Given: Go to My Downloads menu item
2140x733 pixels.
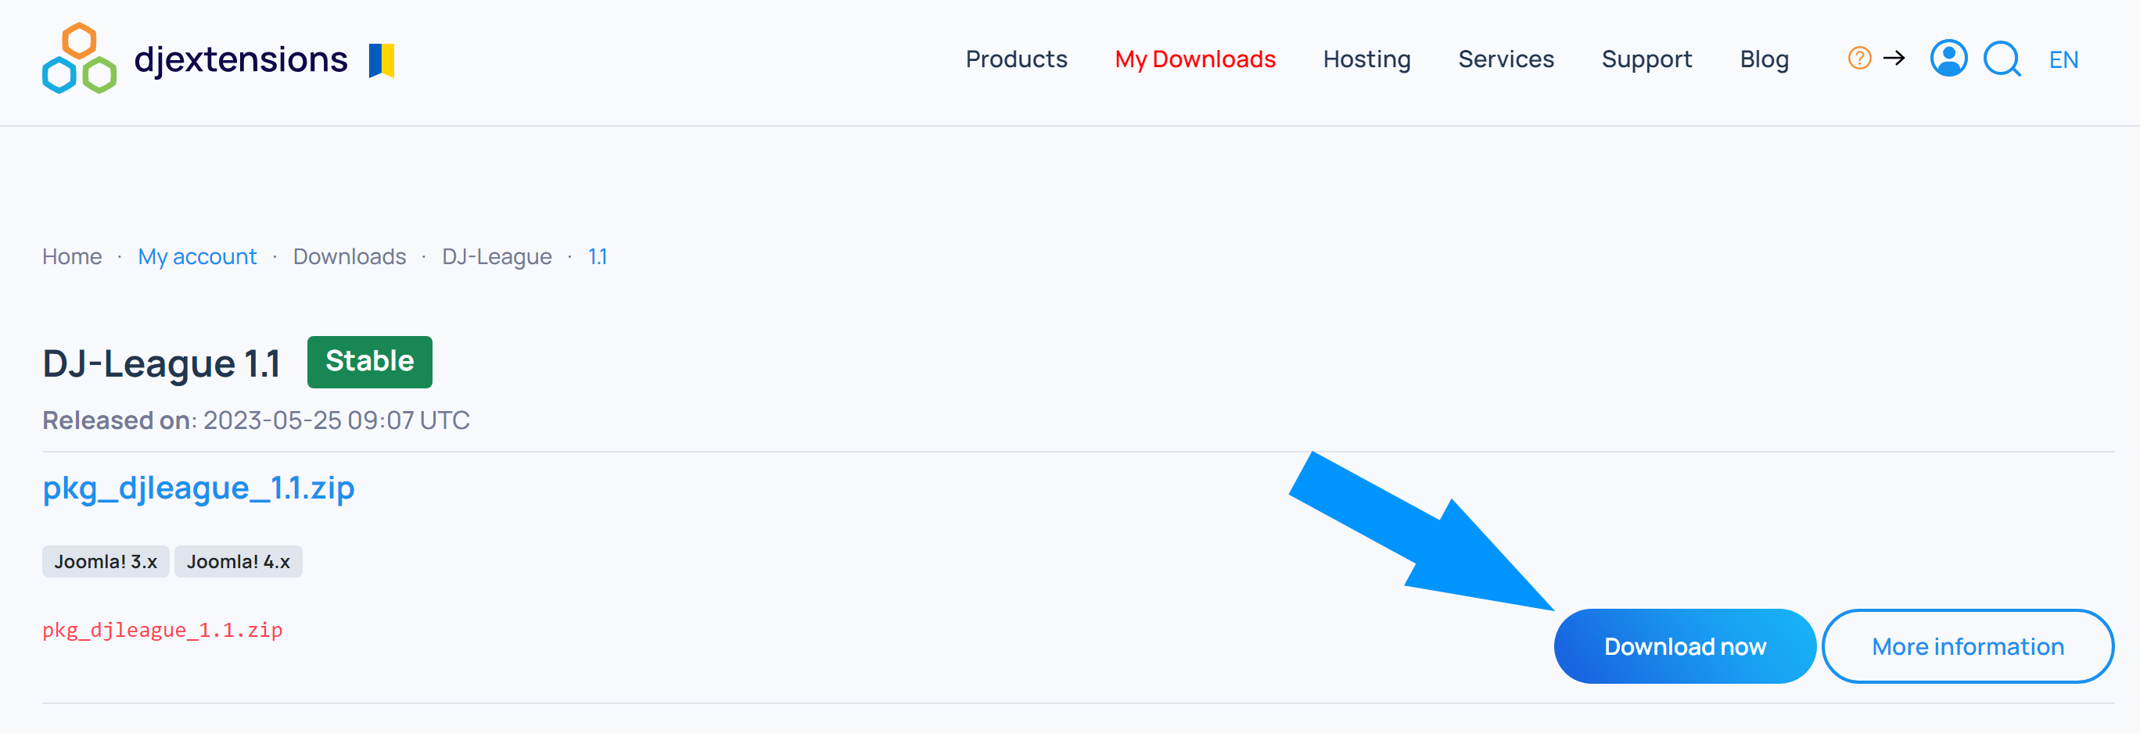Looking at the screenshot, I should [1194, 59].
